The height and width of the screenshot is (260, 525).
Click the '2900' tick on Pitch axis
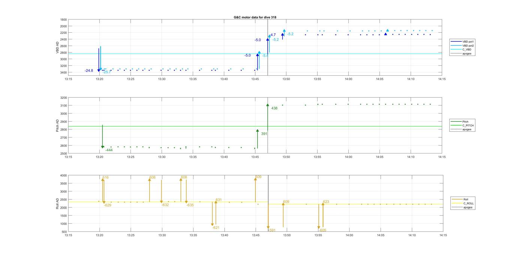(63, 122)
